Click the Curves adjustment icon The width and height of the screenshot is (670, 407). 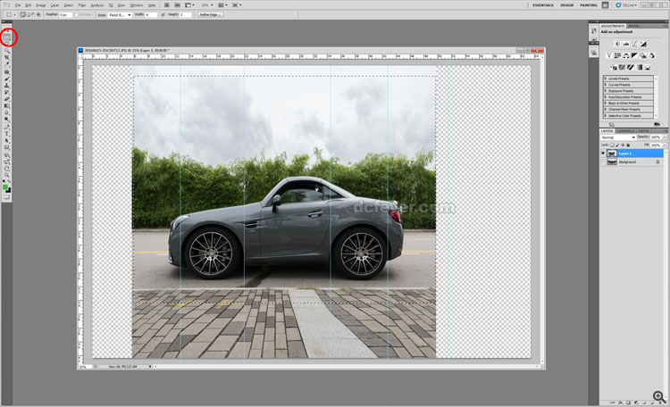tap(635, 43)
